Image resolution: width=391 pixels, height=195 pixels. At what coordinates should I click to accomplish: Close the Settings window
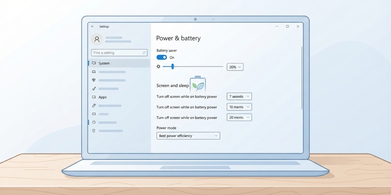click(298, 27)
